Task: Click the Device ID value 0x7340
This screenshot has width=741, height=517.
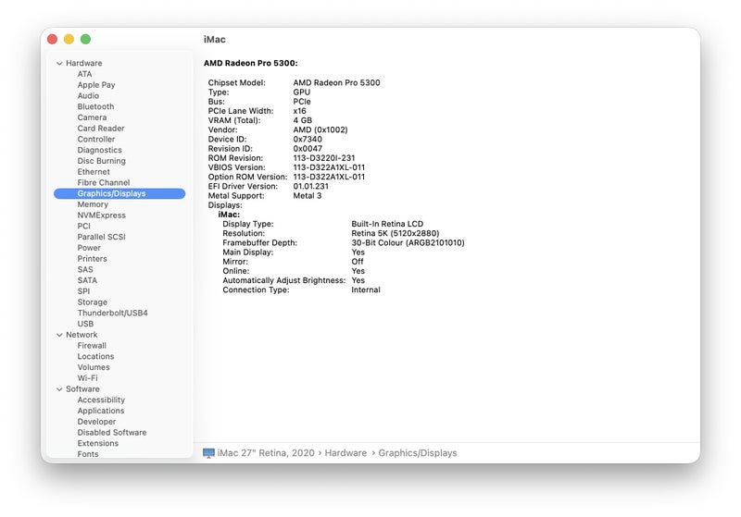Action: point(308,139)
